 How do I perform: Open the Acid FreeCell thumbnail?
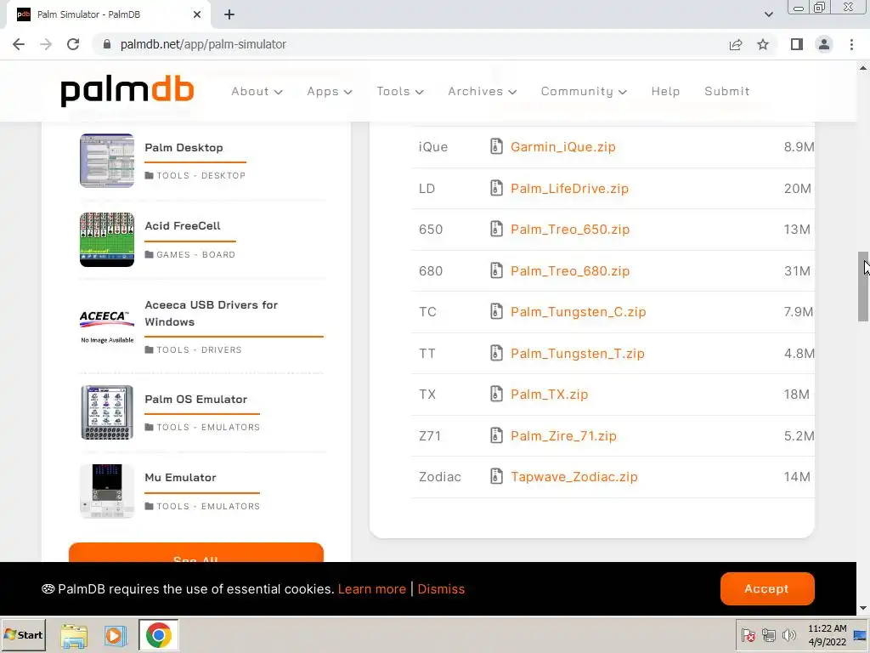[106, 239]
